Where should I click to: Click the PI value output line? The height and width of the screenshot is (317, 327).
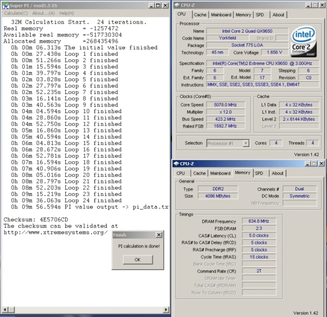tap(90, 207)
